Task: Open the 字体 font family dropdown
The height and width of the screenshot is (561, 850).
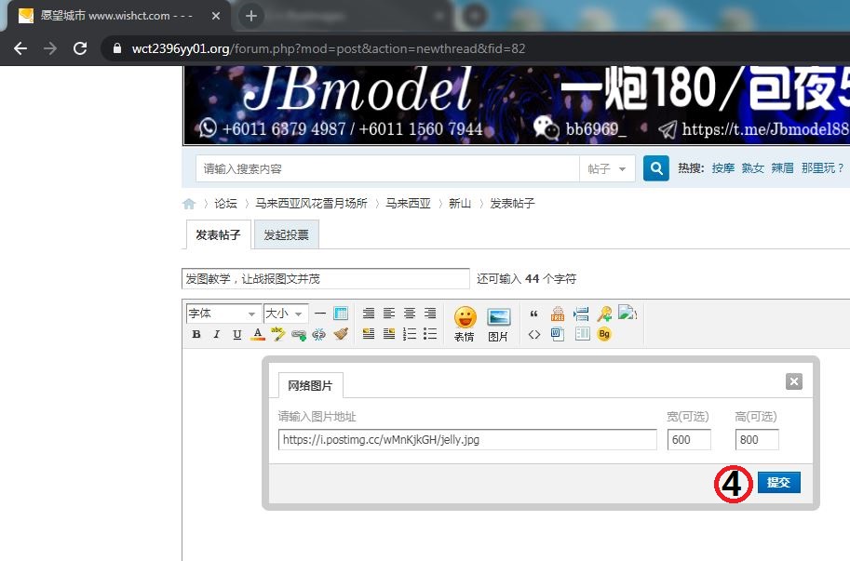Action: 223,314
